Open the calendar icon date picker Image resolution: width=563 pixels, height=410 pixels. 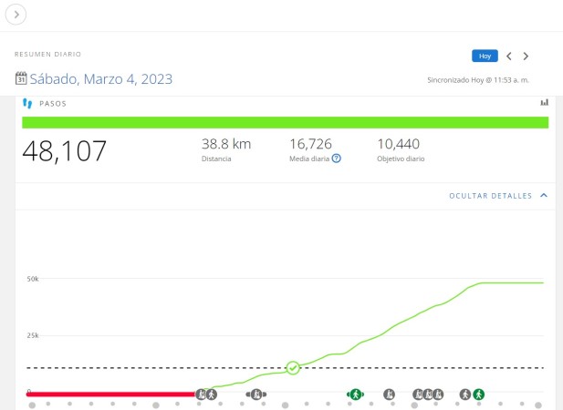click(21, 78)
